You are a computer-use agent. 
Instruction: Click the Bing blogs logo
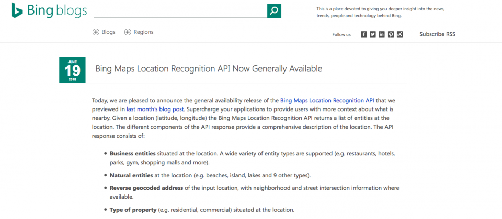pyautogui.click(x=49, y=10)
